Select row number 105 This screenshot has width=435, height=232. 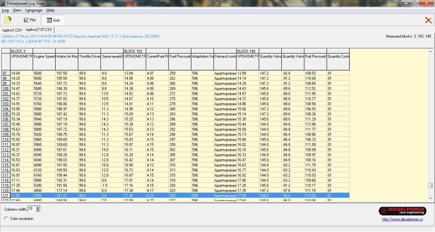(x=6, y=114)
